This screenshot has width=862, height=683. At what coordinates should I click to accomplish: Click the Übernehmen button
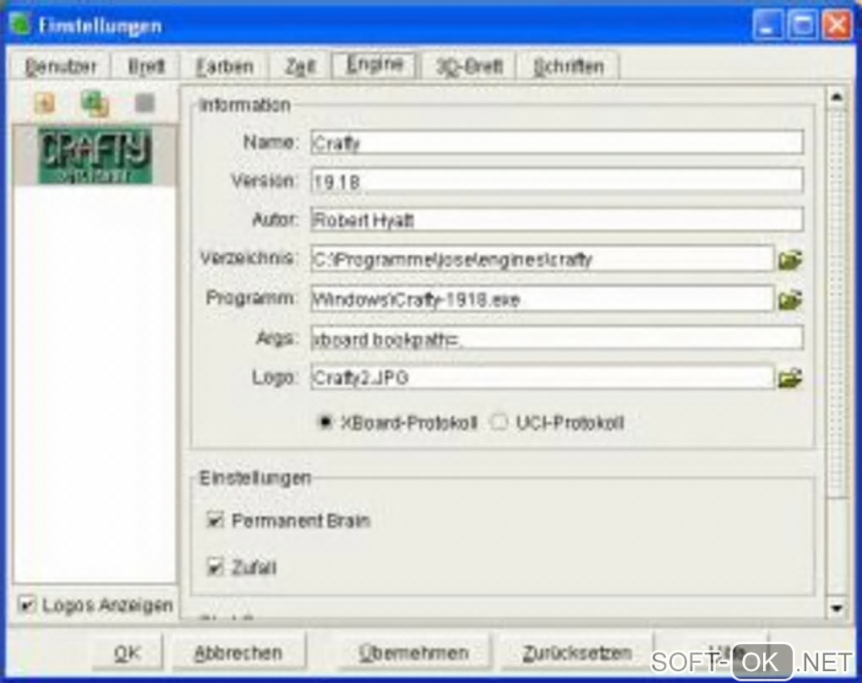pos(413,653)
